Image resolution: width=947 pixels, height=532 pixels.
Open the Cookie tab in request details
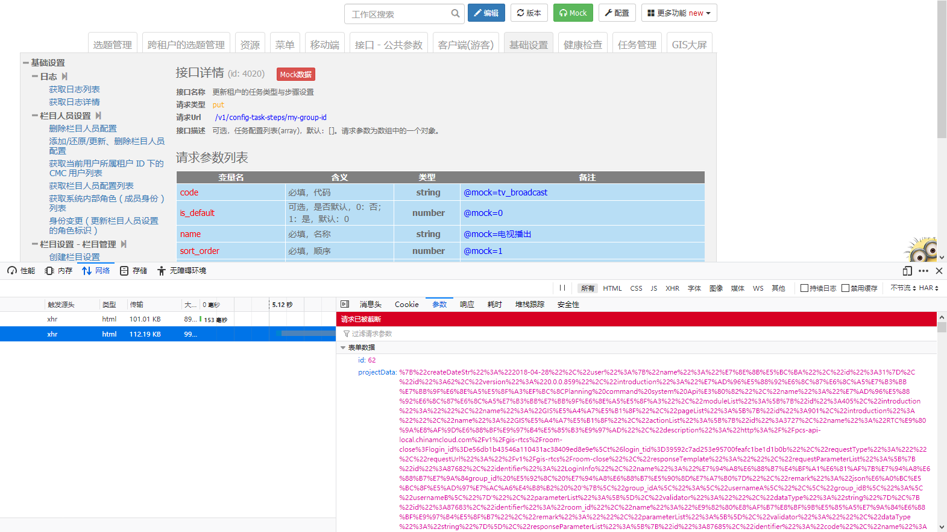407,305
